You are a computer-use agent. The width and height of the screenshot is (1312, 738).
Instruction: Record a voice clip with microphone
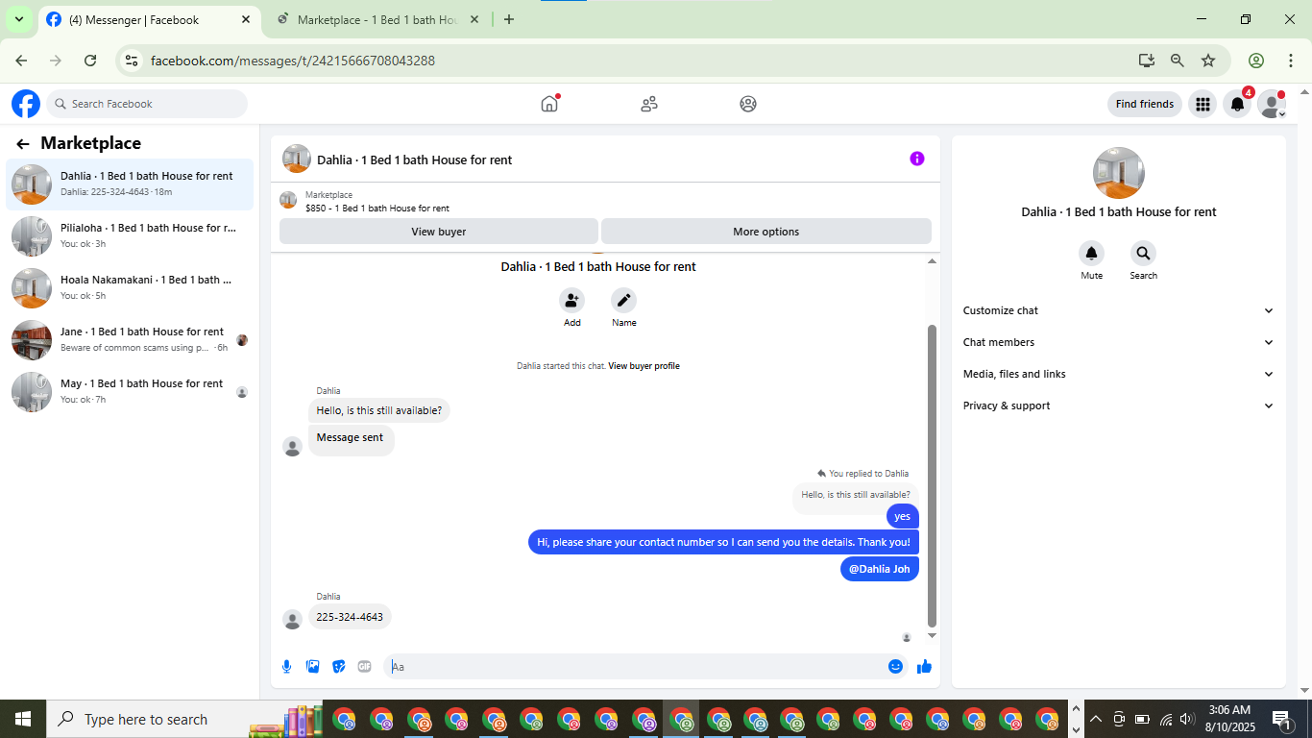pos(287,666)
